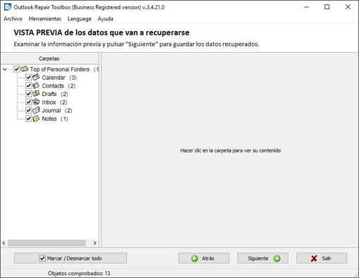
Task: Click the Calendar folder icon
Action: 36,77
